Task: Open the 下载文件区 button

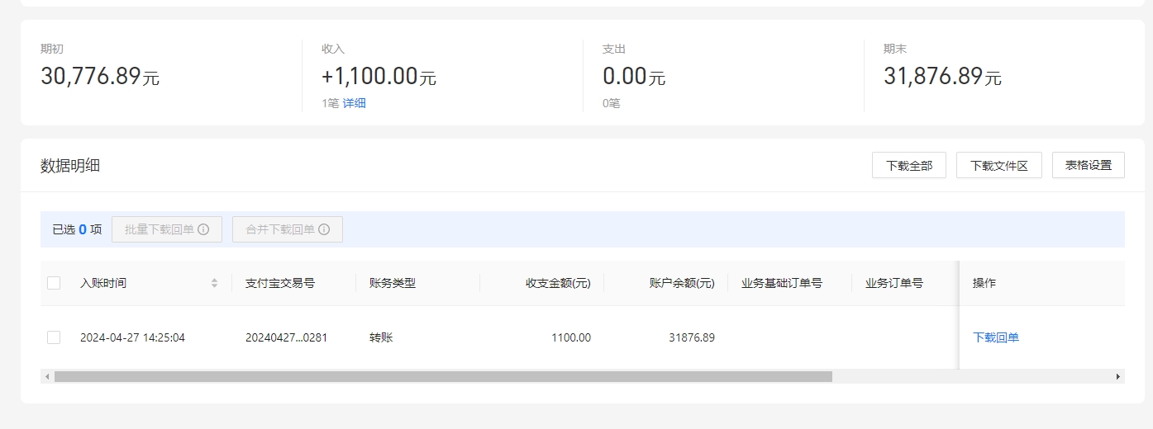Action: point(999,165)
